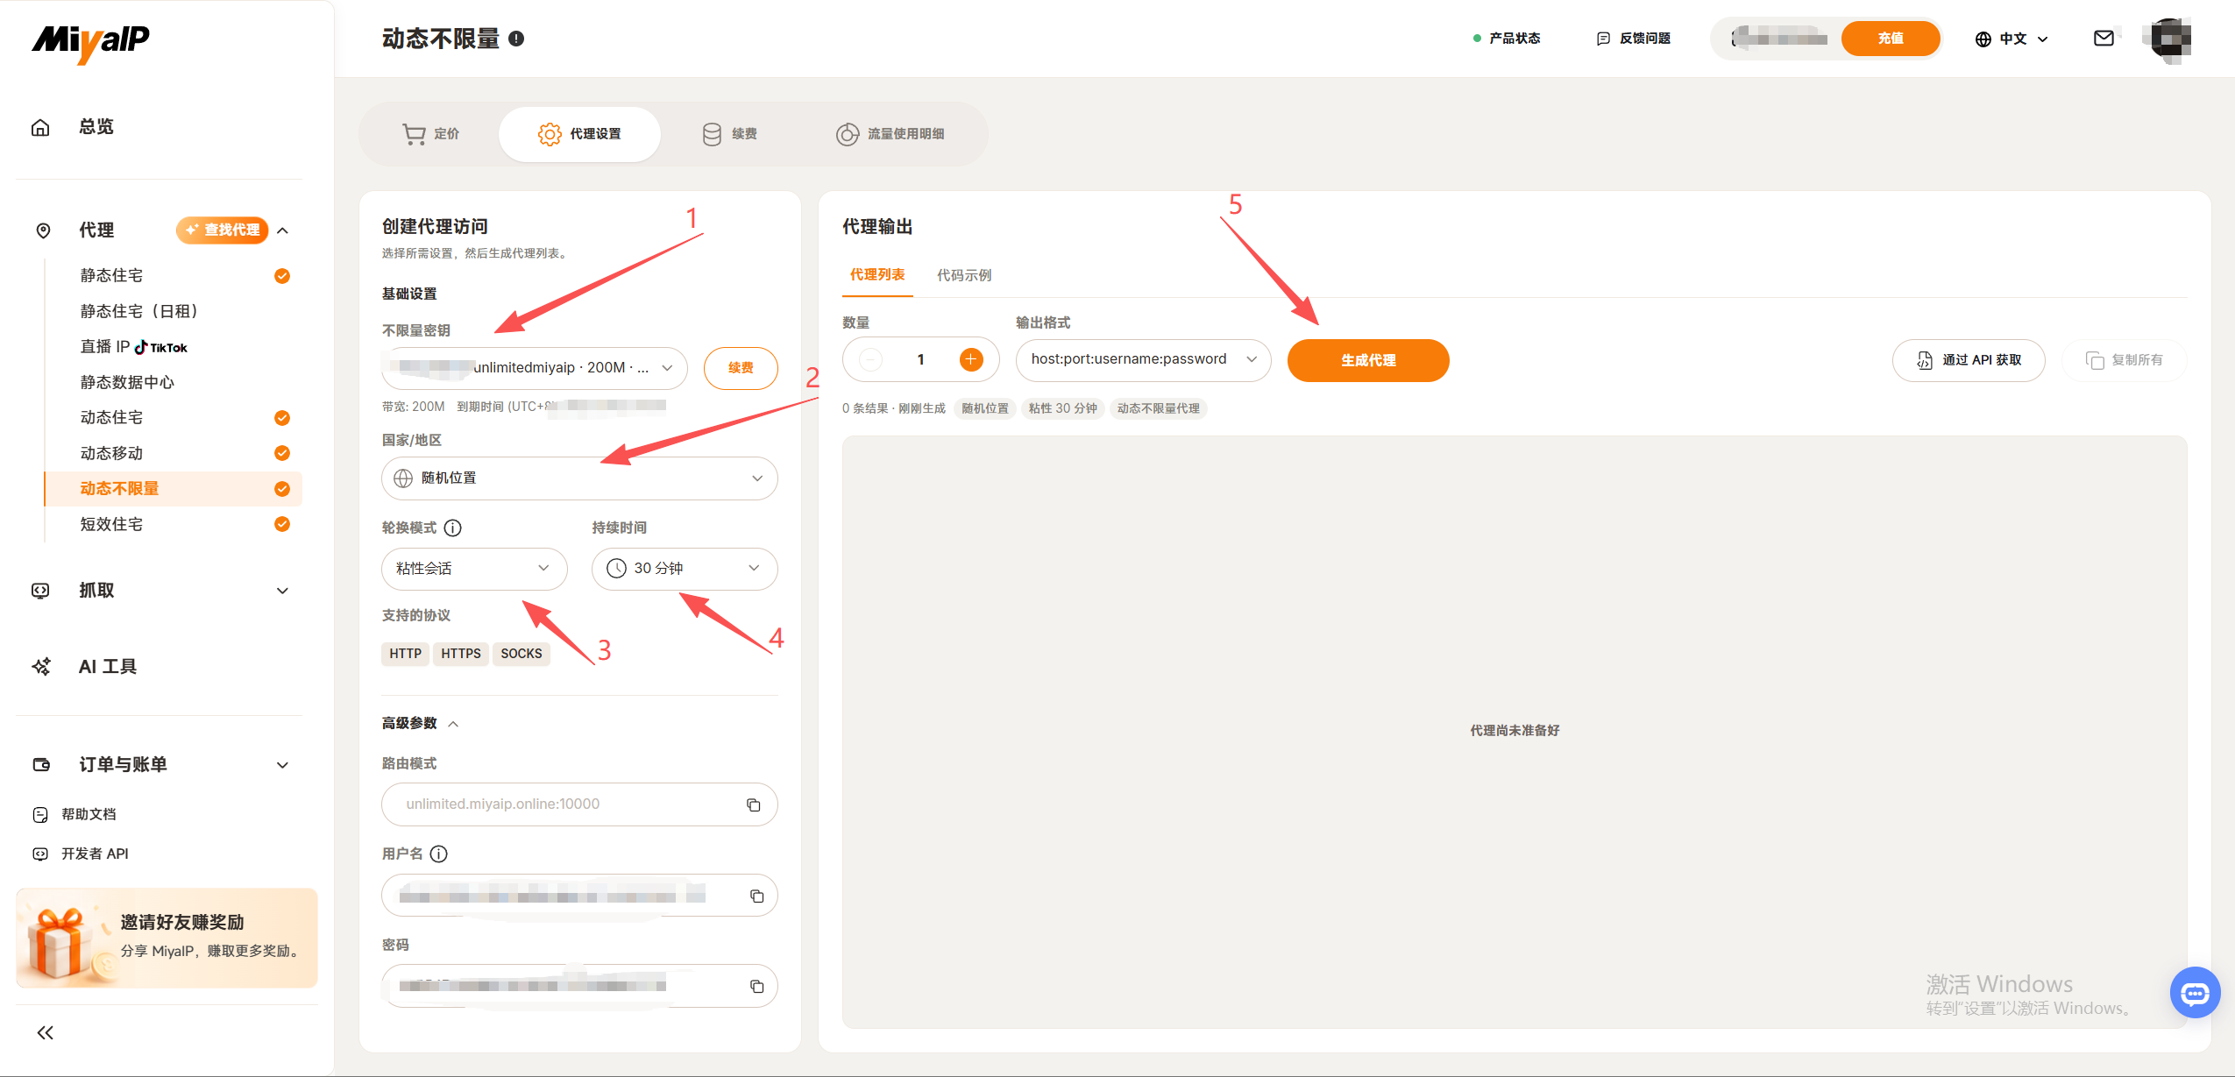The height and width of the screenshot is (1077, 2235).
Task: Open the 中文 language selector
Action: point(2011,39)
